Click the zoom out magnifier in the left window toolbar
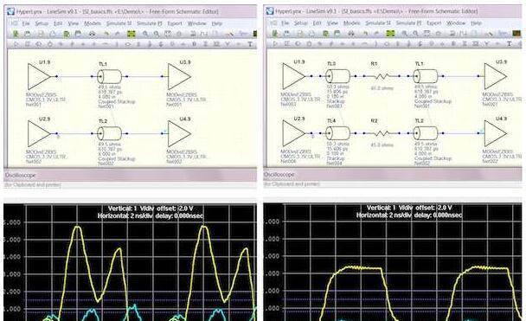This screenshot has width=526, height=321. tap(157, 34)
